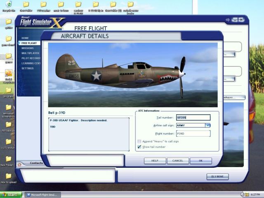264x198 pixels.
Task: Go to HOME in the side menu
Action: [x=25, y=38]
